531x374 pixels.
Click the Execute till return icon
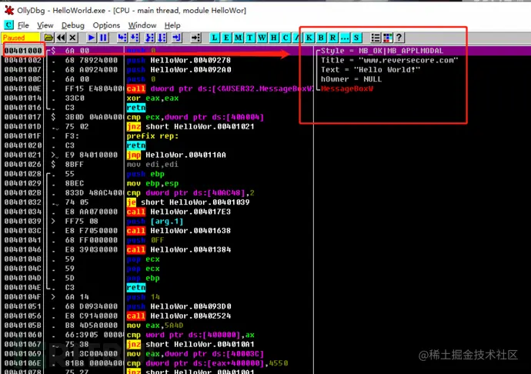(x=177, y=38)
